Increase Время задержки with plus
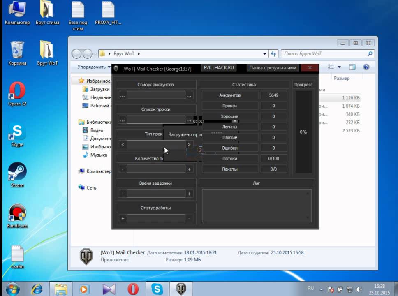398x296 pixels. (189, 194)
